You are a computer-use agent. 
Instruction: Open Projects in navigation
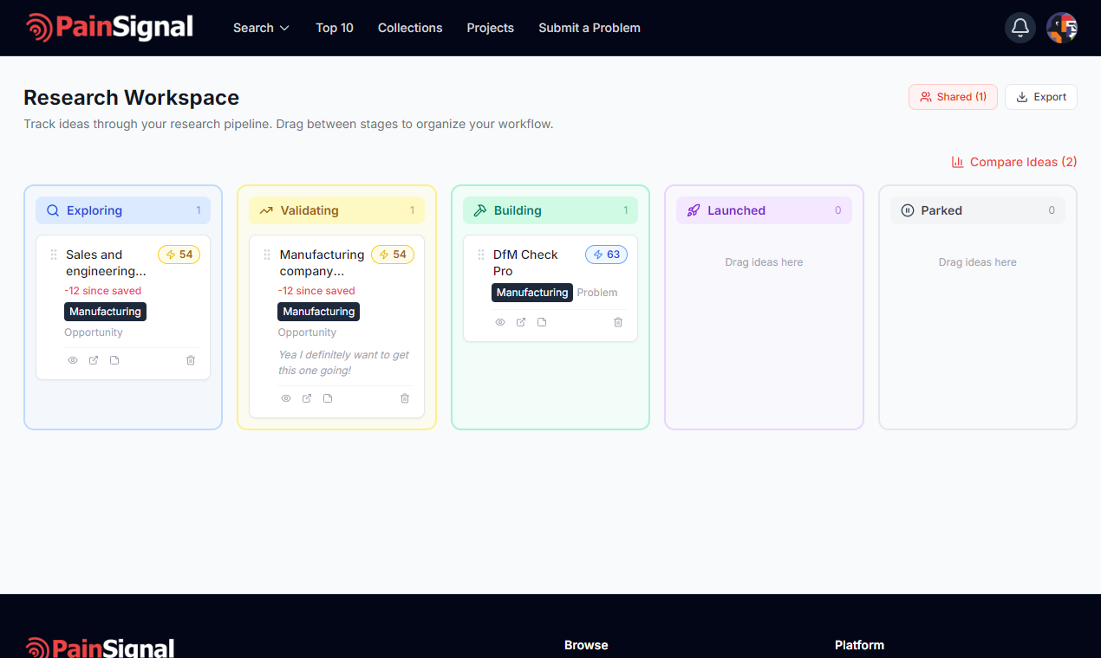[491, 28]
